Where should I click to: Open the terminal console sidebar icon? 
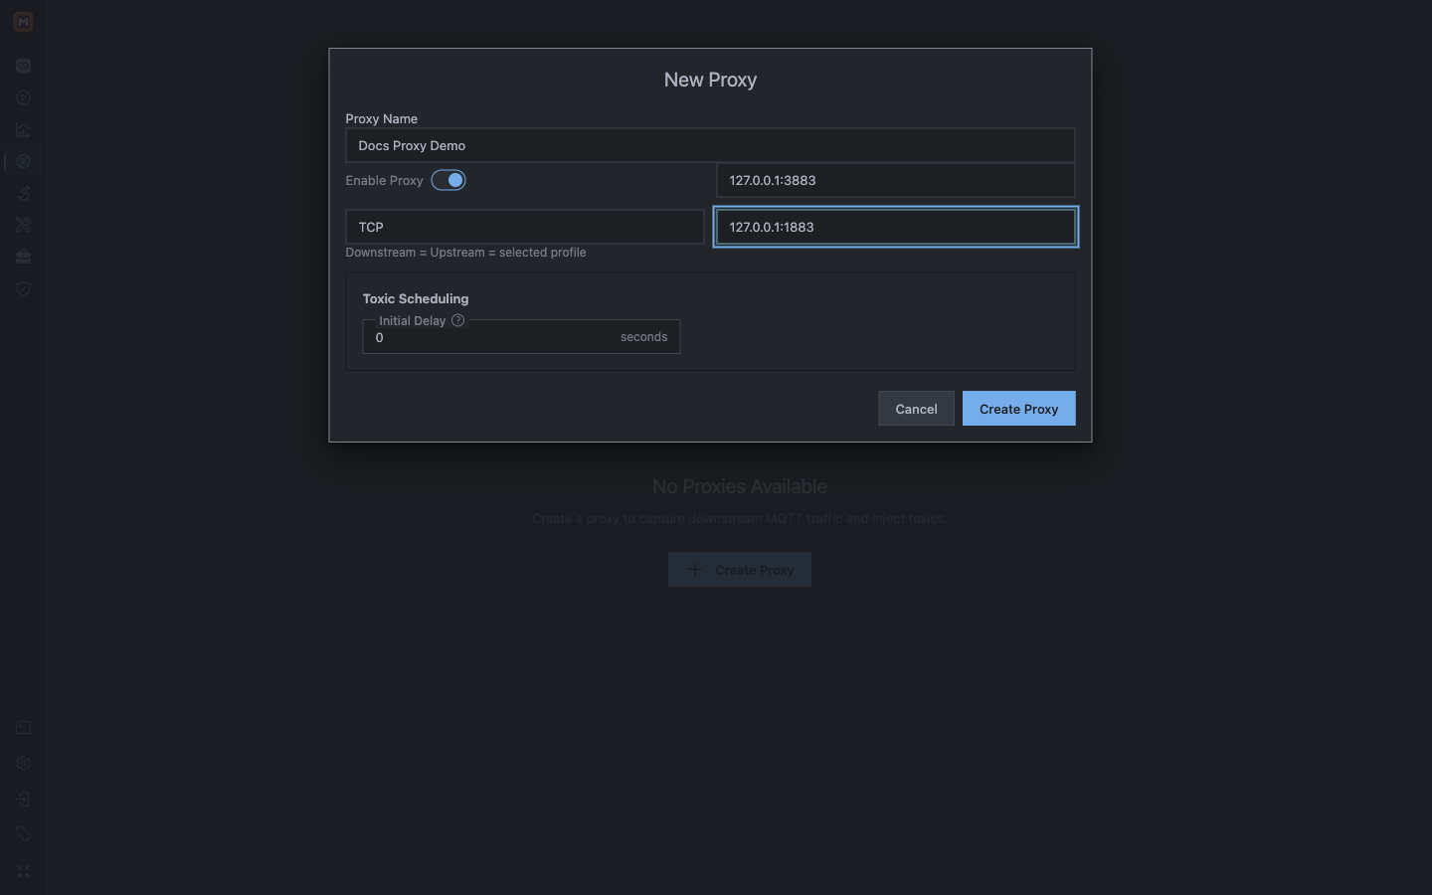click(24, 728)
